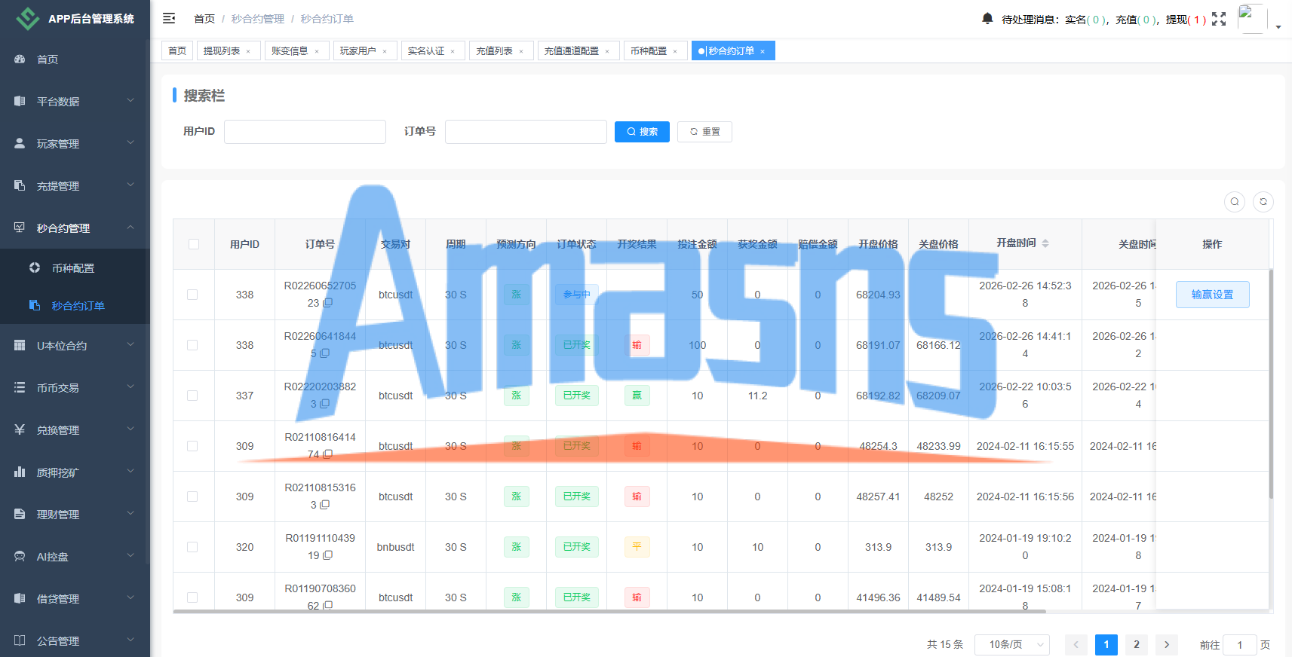Click the table search round icon
The image size is (1292, 657).
coord(1235,202)
